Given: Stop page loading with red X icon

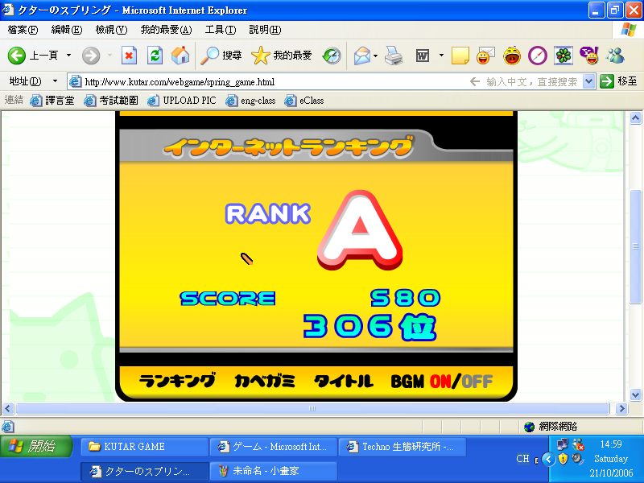Looking at the screenshot, I should 129,55.
